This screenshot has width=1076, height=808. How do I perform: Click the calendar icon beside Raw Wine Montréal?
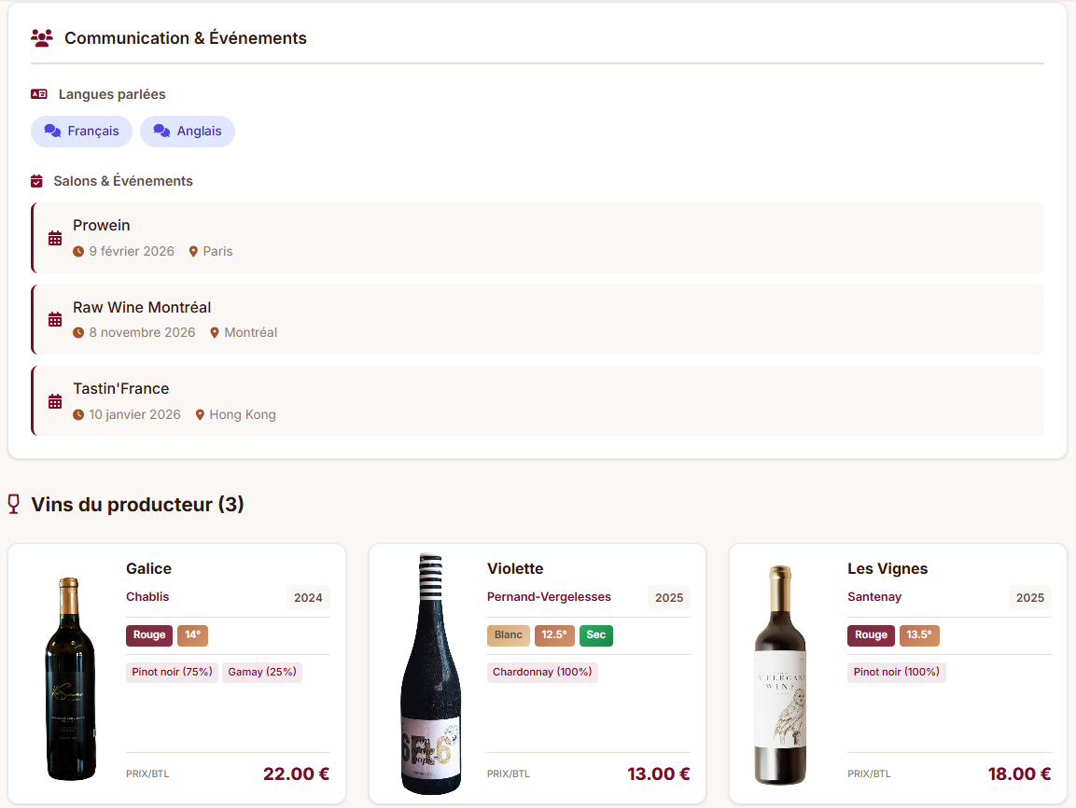click(x=55, y=320)
